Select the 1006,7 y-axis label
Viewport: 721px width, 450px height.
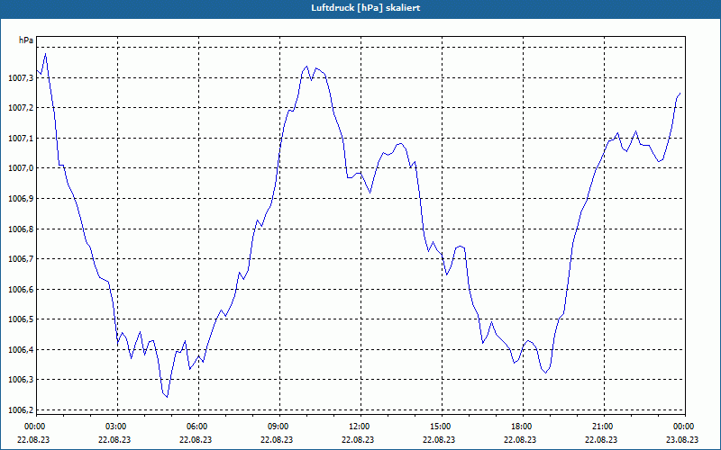[21, 259]
